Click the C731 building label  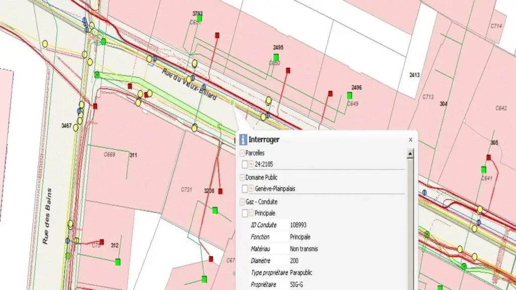(186, 190)
